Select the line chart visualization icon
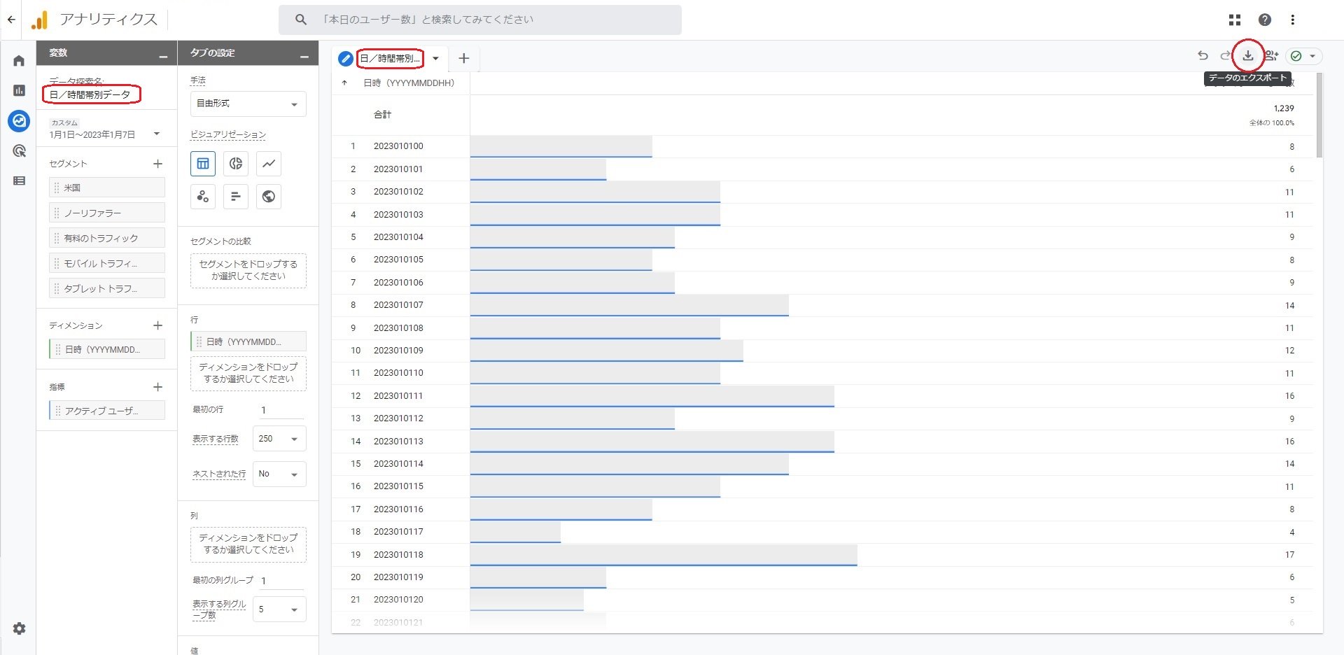 [269, 164]
